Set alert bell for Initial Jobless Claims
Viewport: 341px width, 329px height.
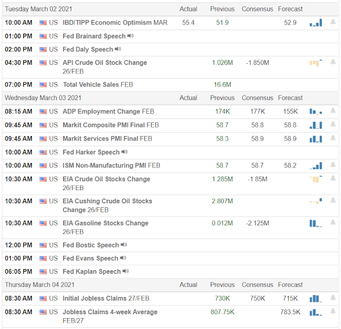click(x=333, y=298)
